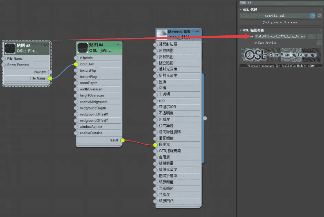Click the link icon beside SetFile.osl
The width and height of the screenshot is (324, 217).
coord(313,16)
